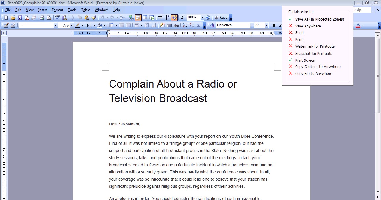The height and width of the screenshot is (200, 381).
Task: Open the Table menu
Action: point(85,10)
